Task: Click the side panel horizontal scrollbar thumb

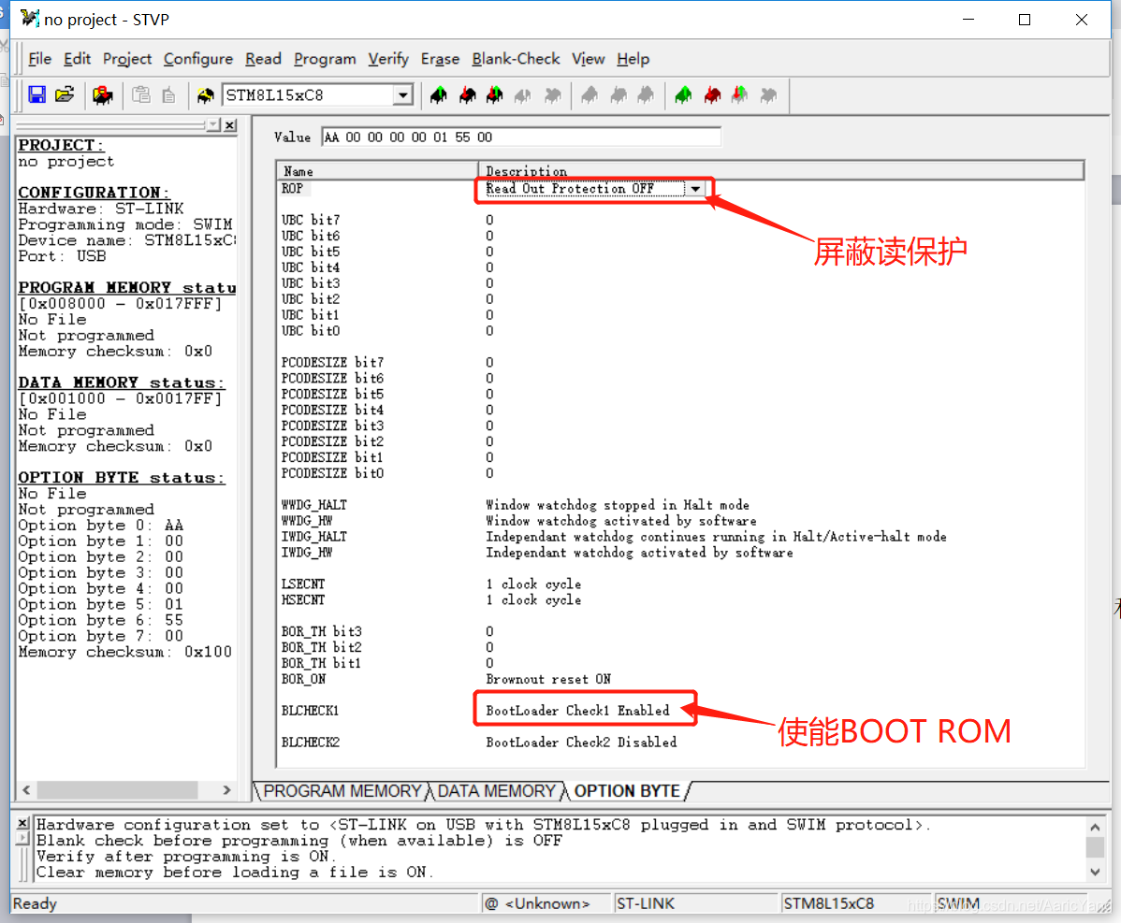Action: click(x=117, y=789)
